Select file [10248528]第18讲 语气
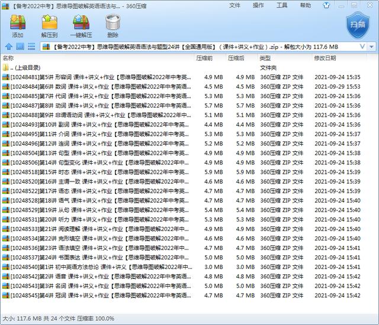This screenshot has height=325, width=379. point(99,200)
